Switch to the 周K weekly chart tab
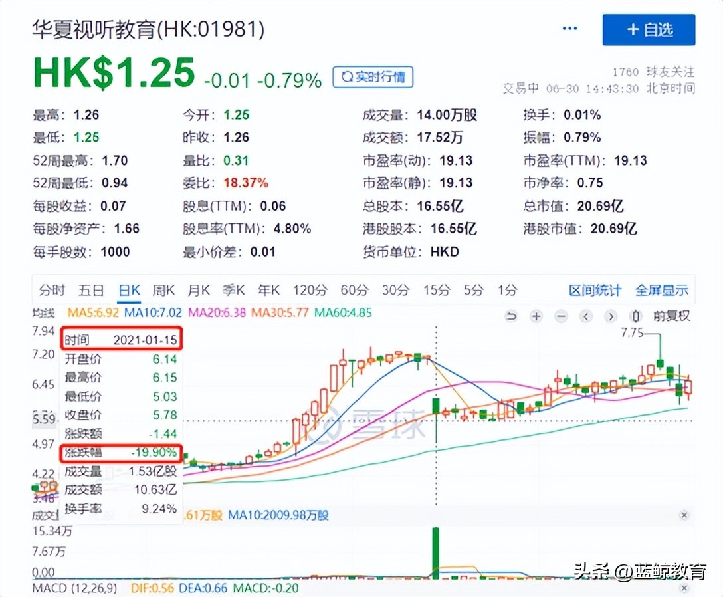The image size is (723, 597). (x=163, y=290)
